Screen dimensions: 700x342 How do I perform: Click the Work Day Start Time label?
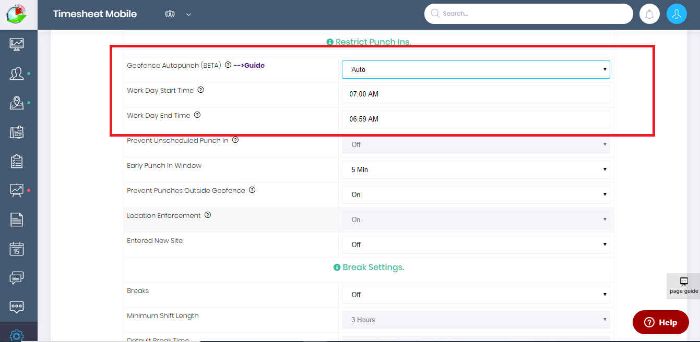coord(160,90)
